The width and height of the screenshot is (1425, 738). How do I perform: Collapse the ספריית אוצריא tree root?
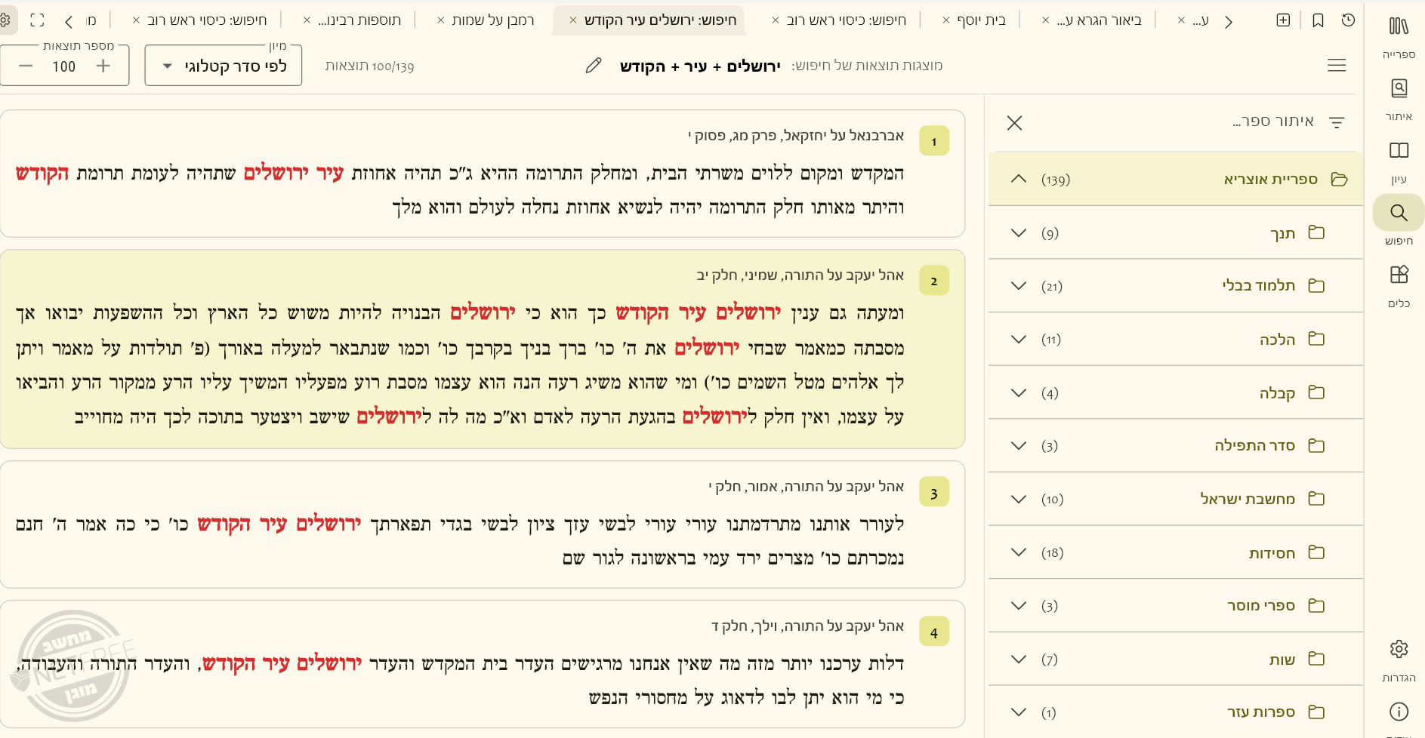click(x=1019, y=179)
